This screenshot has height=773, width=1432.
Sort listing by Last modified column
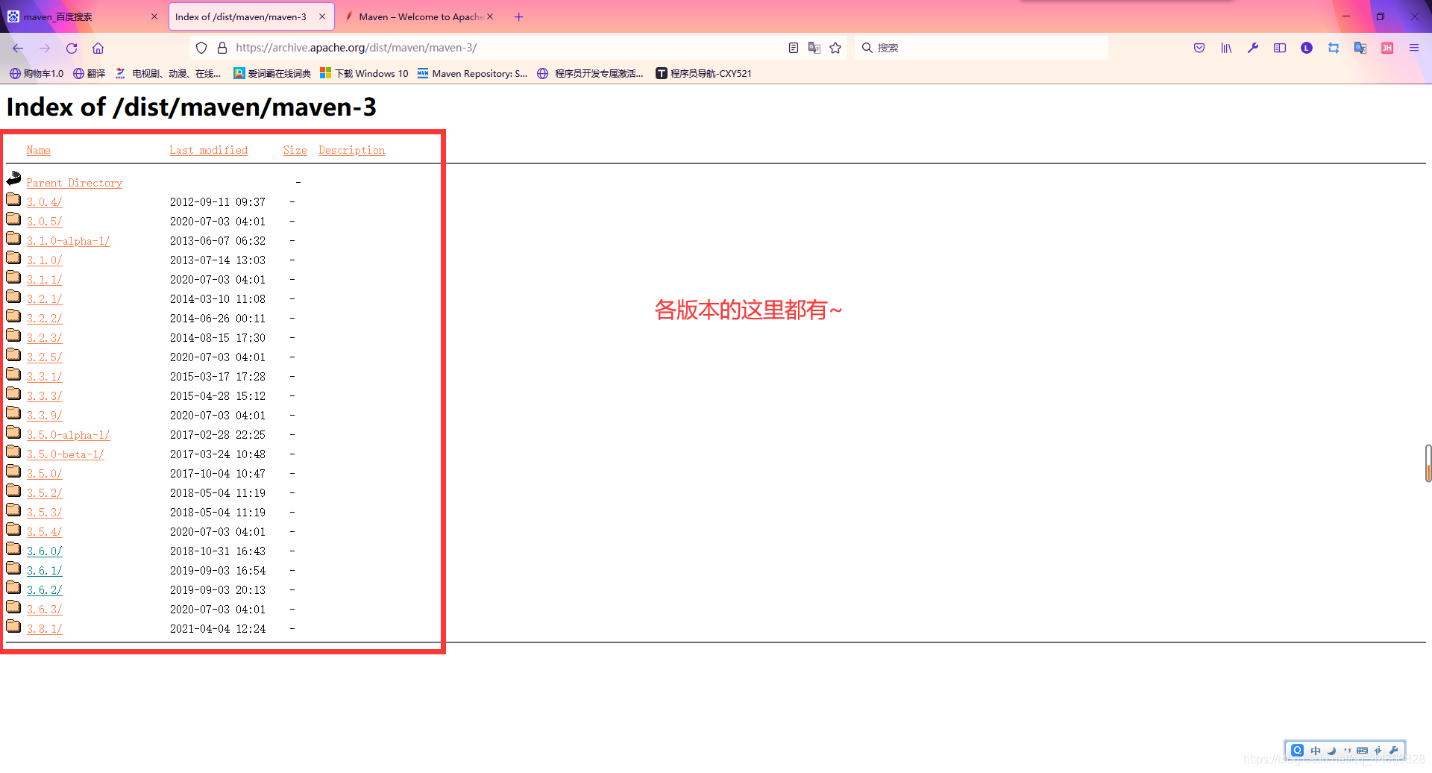[x=209, y=150]
